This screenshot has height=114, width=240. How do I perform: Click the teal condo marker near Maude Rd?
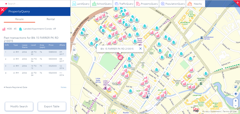coord(167,74)
